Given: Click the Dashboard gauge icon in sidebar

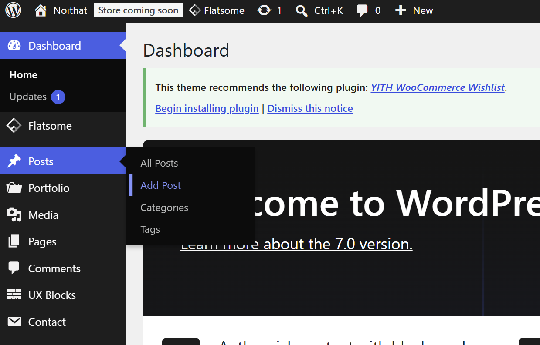Looking at the screenshot, I should pos(14,46).
